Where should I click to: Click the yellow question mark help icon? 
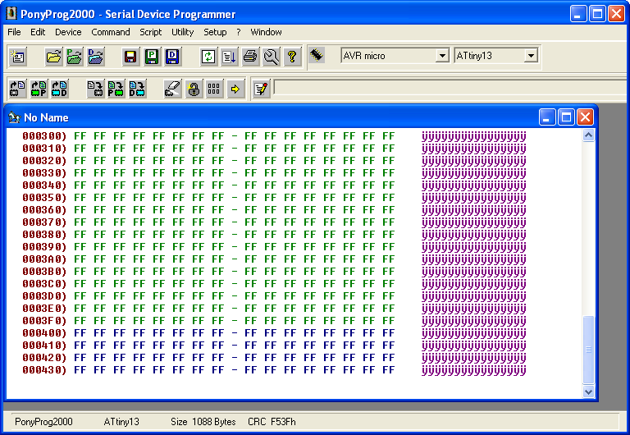pos(292,57)
